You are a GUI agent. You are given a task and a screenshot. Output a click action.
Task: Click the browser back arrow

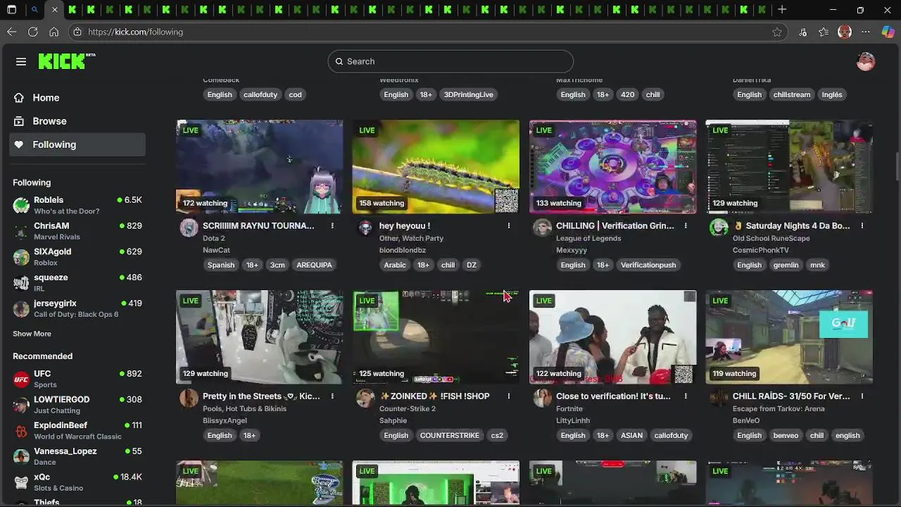[12, 32]
